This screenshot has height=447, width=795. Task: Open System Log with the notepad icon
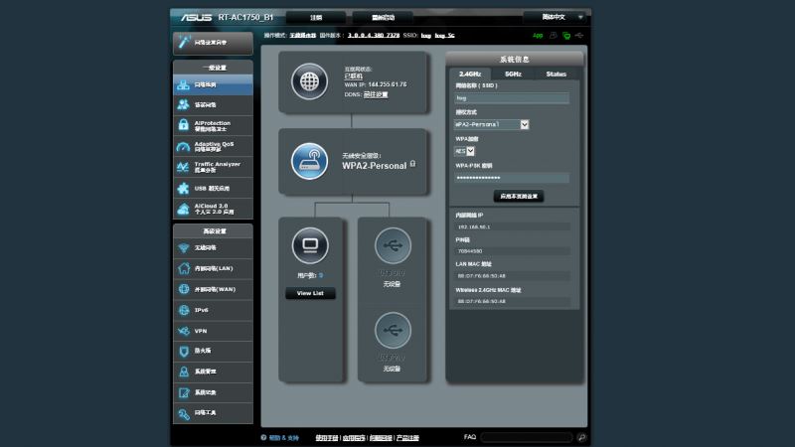tap(213, 392)
